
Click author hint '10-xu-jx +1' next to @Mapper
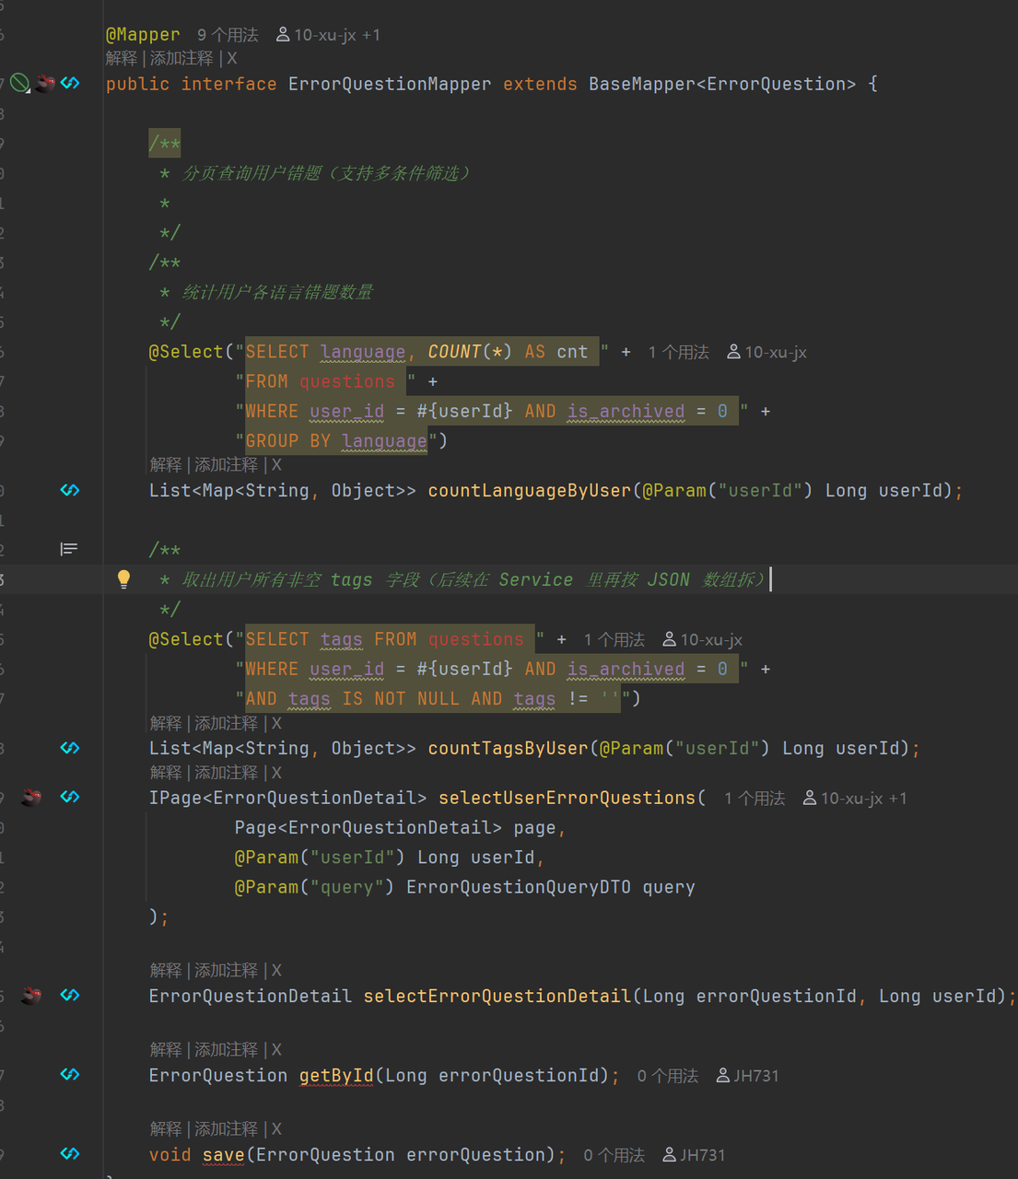click(329, 35)
